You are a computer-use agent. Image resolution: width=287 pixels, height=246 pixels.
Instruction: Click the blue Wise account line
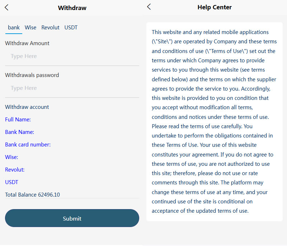pos(11,157)
